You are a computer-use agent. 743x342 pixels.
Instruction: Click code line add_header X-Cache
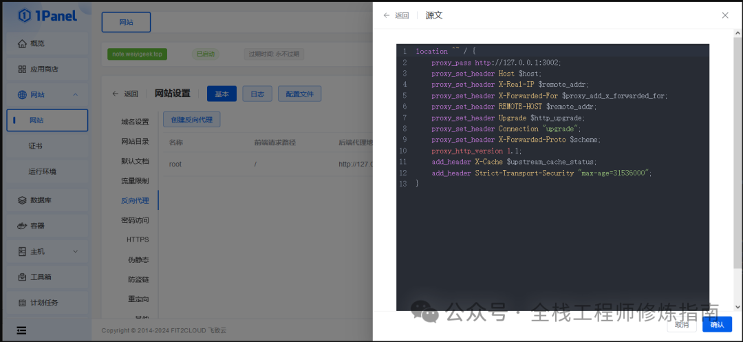[x=514, y=162]
